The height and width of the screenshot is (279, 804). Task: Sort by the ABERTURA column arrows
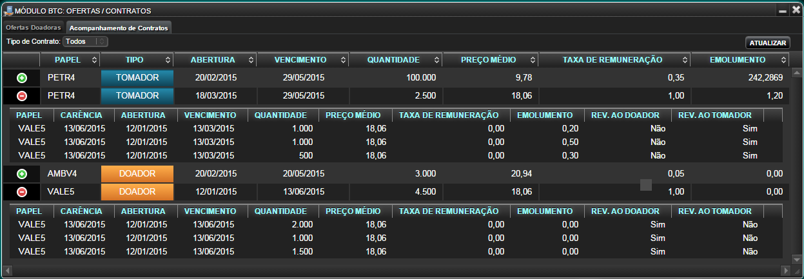250,60
